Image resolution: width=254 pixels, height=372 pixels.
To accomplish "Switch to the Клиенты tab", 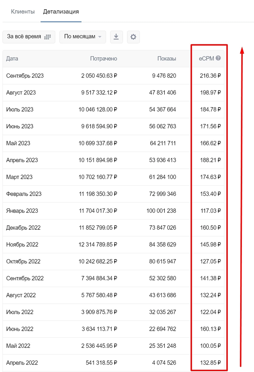I will click(23, 12).
